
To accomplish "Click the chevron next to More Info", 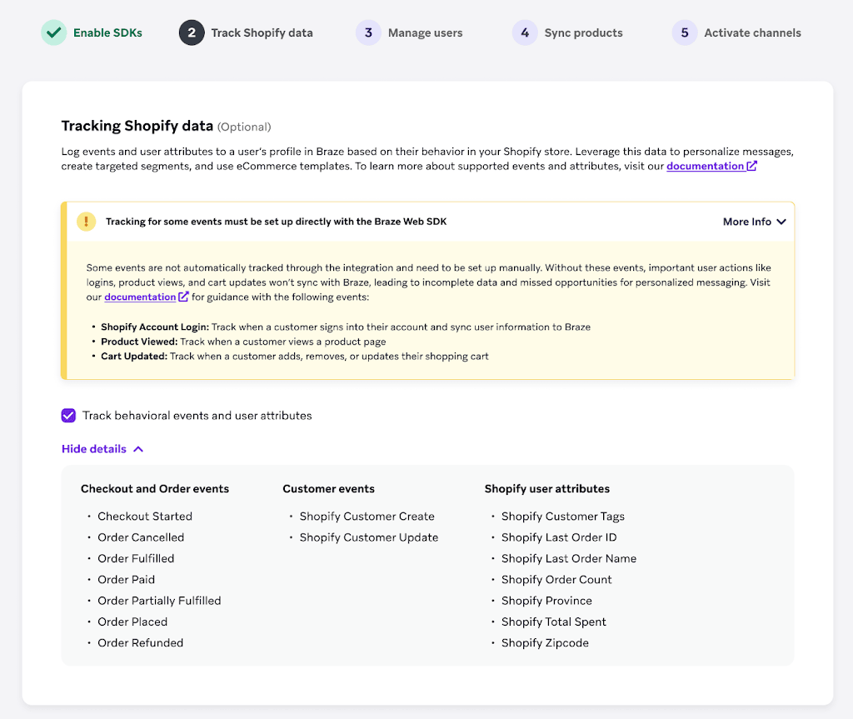I will pyautogui.click(x=781, y=222).
